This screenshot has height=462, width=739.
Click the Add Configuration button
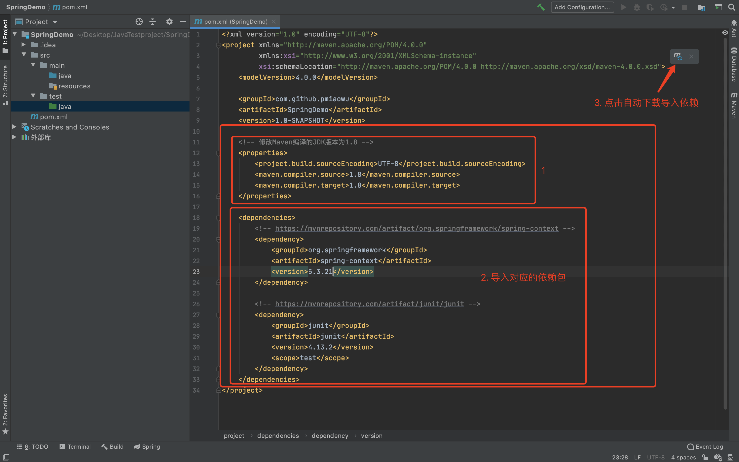coord(582,7)
